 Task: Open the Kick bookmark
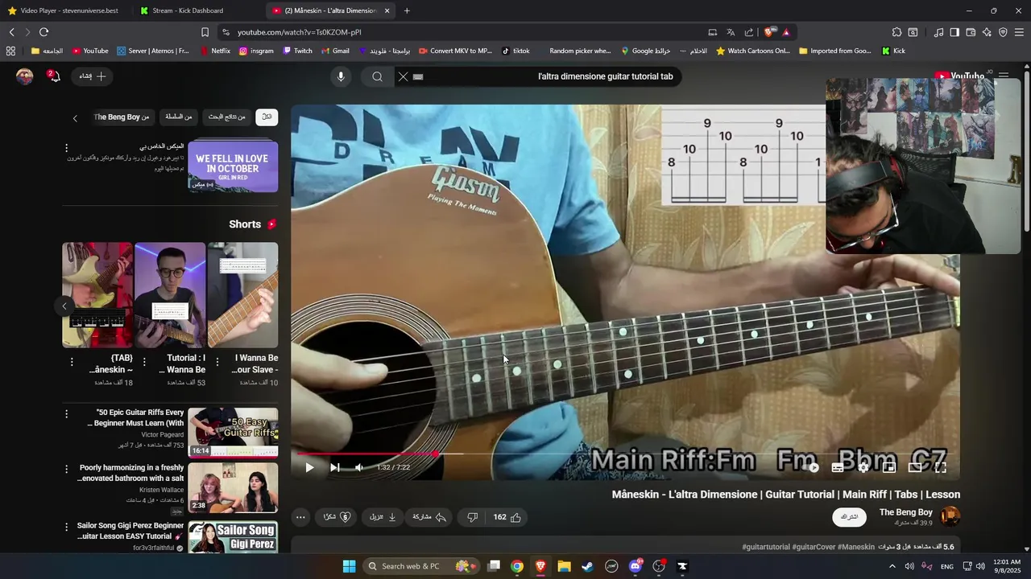click(893, 51)
